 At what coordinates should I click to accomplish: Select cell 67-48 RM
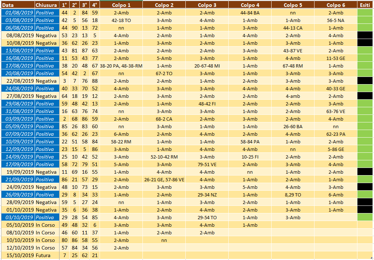293,66
